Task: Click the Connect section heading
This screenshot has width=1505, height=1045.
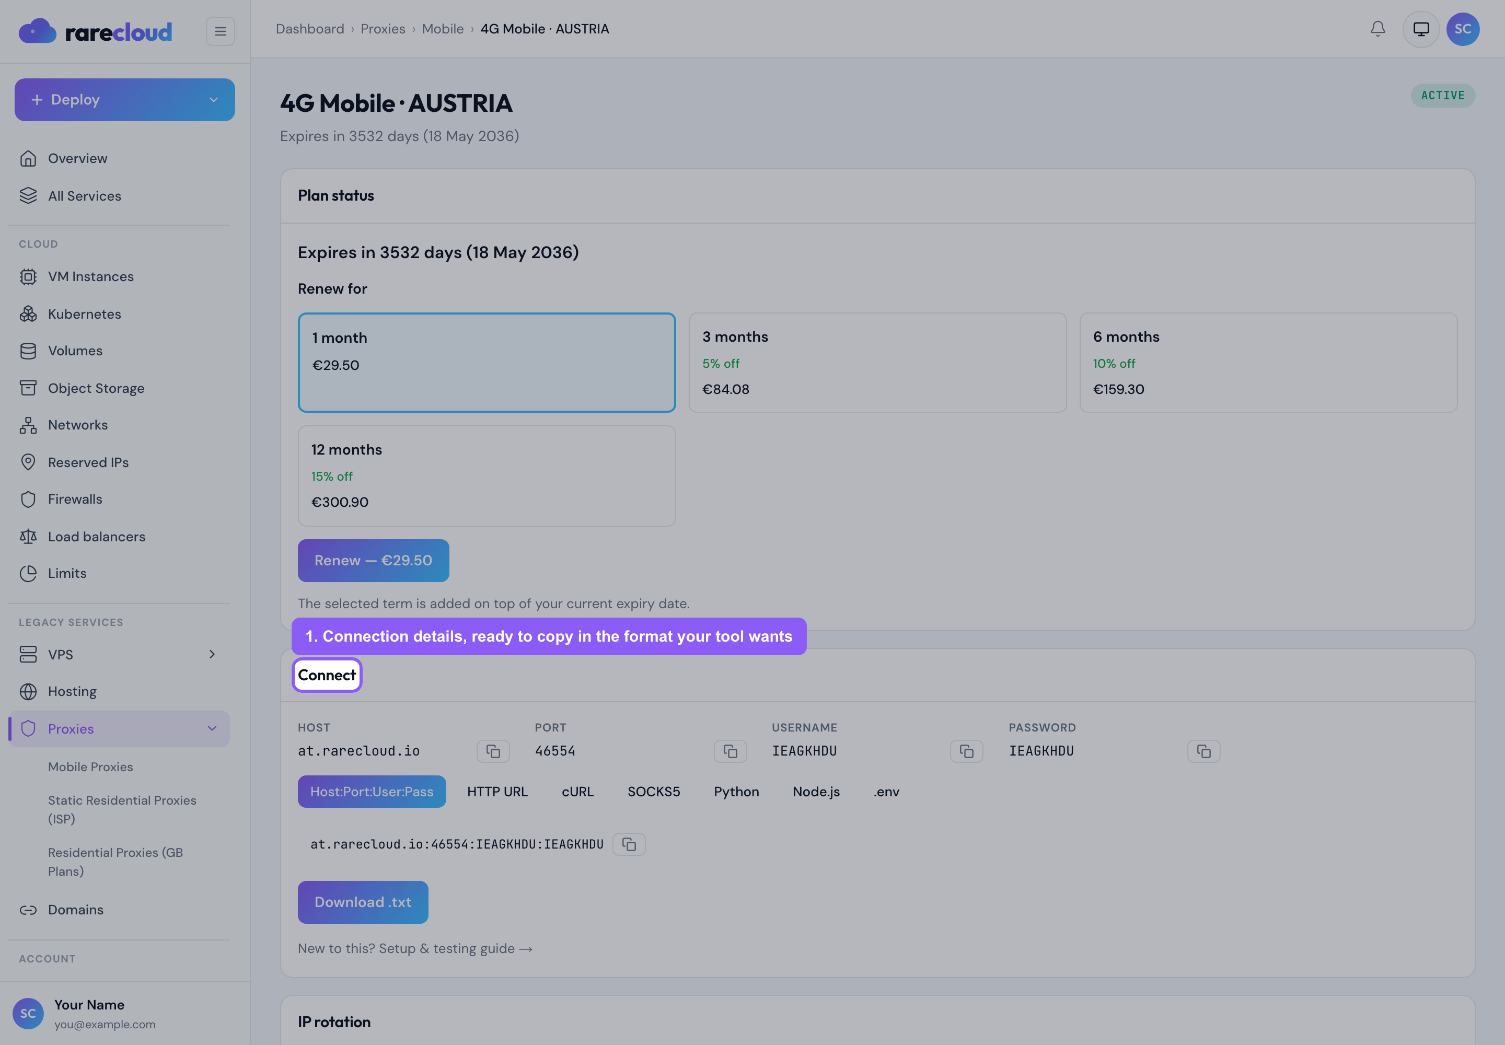Action: 327,675
